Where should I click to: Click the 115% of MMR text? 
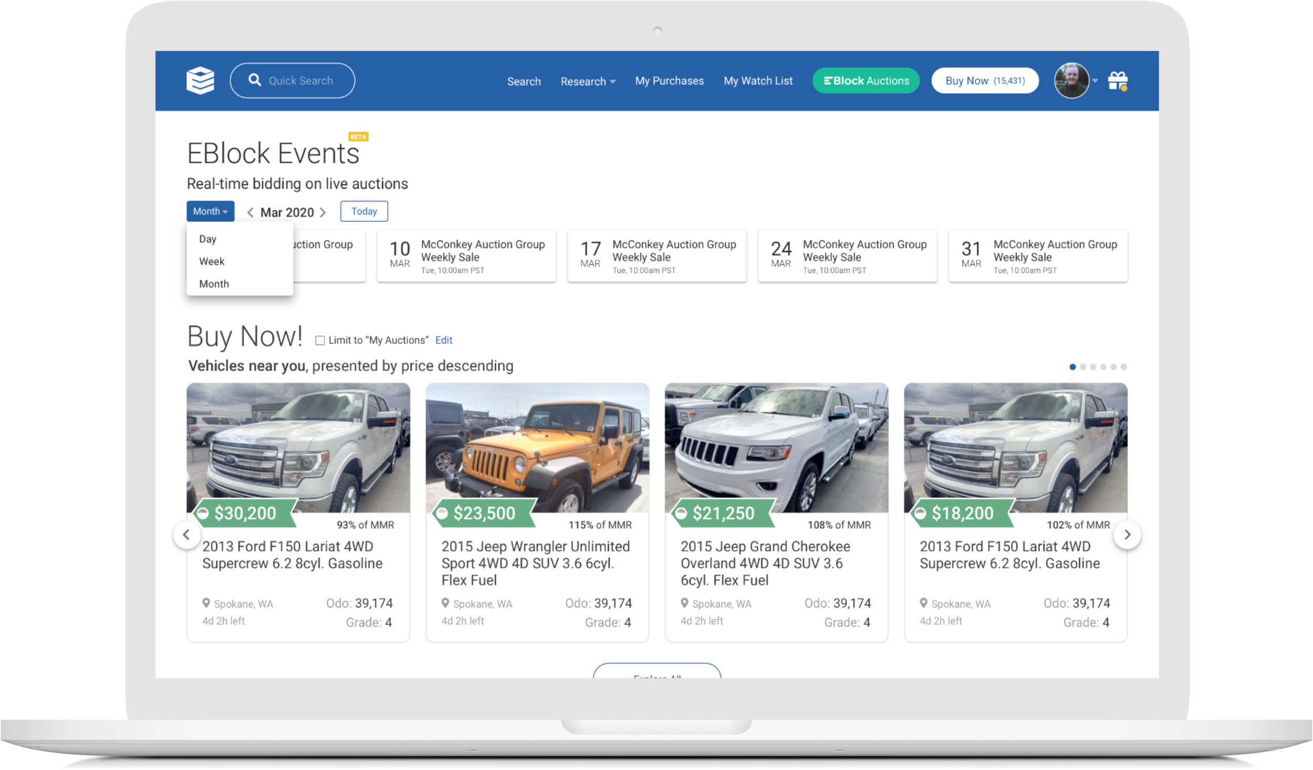(600, 525)
